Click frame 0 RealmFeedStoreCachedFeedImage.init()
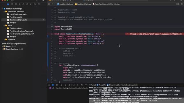Screen dimensions: 184x103 pos(122,85)
